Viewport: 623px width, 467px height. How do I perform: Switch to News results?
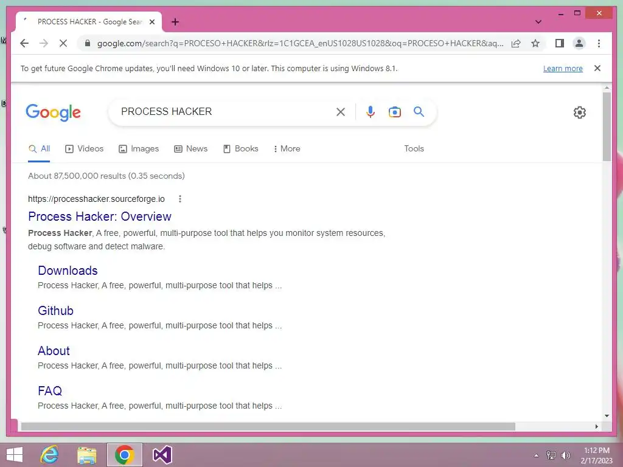click(190, 149)
